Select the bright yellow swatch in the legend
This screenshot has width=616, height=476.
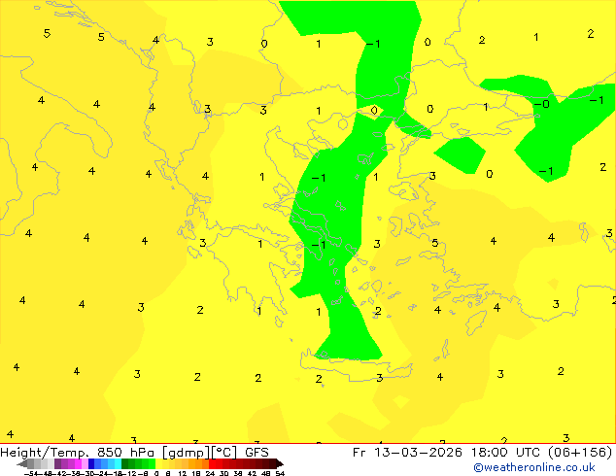point(158,463)
